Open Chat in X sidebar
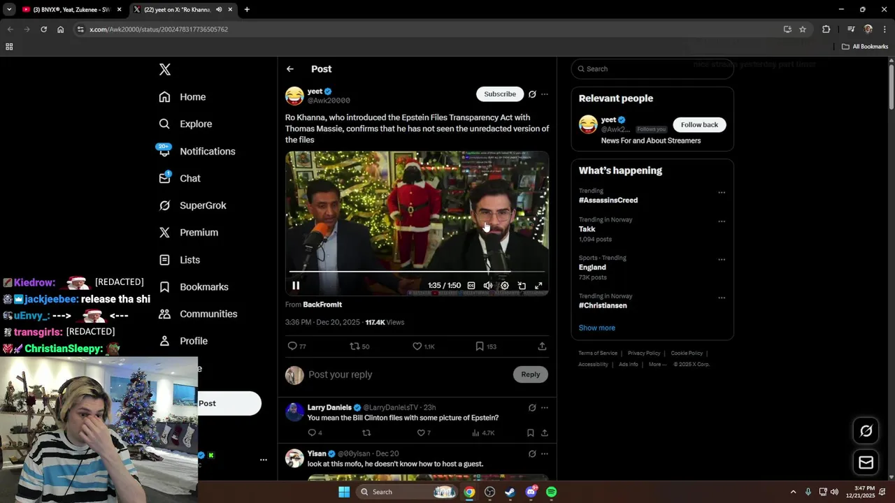The width and height of the screenshot is (895, 503). (180, 178)
